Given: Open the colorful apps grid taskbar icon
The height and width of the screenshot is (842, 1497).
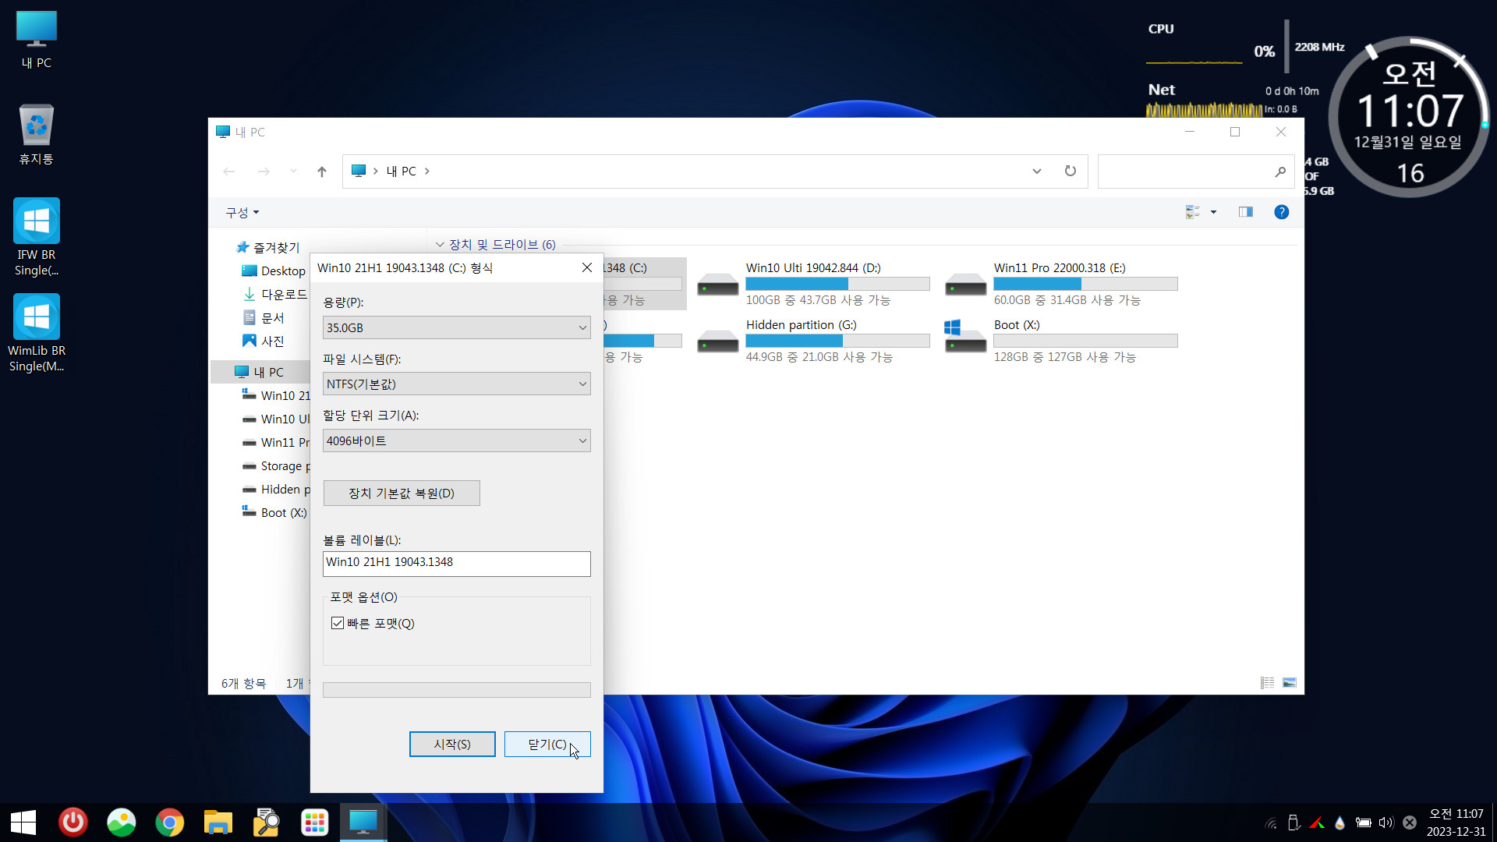Looking at the screenshot, I should tap(315, 823).
